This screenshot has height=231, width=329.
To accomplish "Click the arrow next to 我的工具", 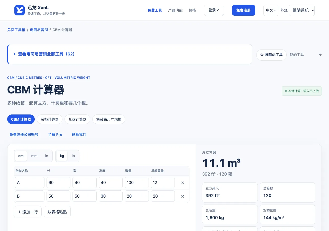I will [320, 55].
